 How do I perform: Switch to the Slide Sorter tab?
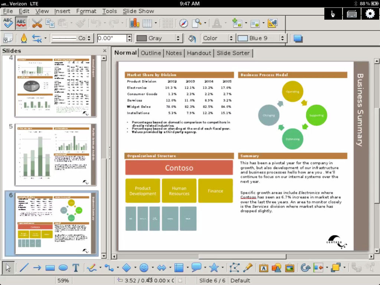pyautogui.click(x=233, y=53)
